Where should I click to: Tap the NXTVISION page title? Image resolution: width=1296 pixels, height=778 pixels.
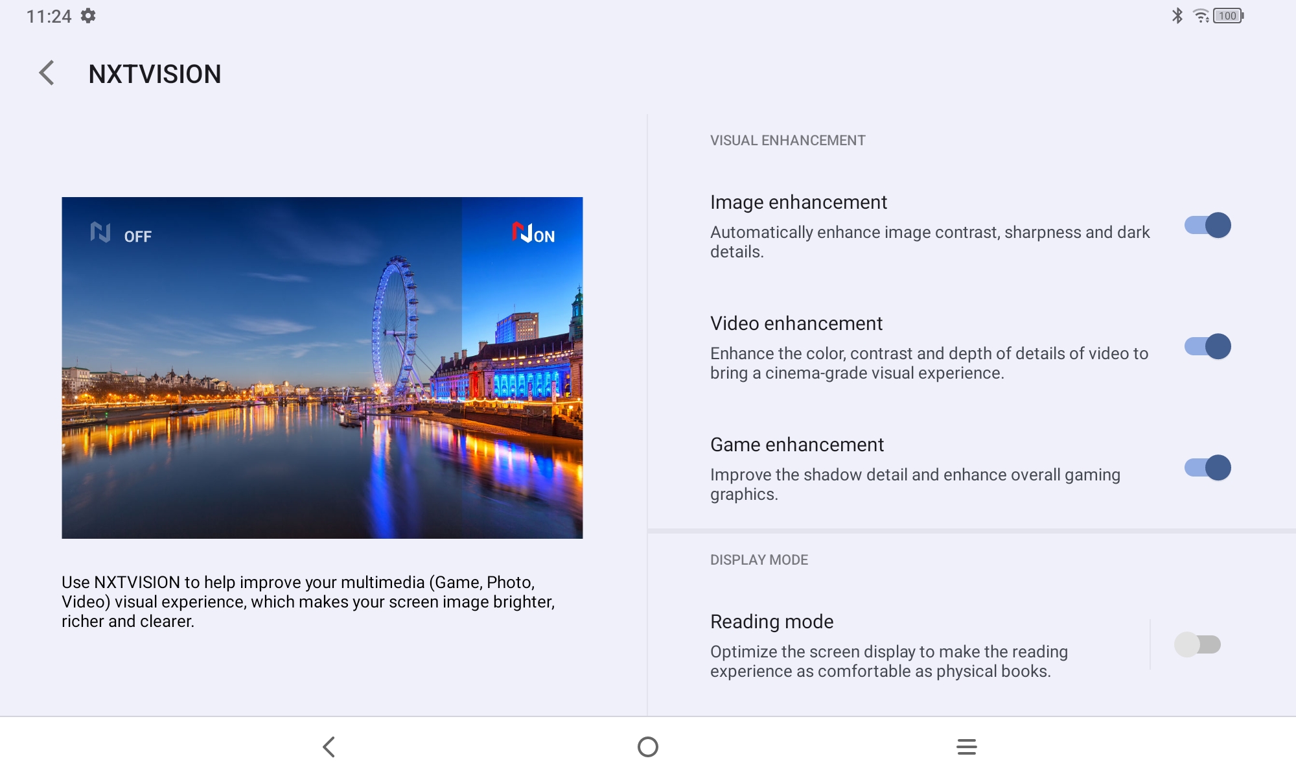(x=155, y=74)
